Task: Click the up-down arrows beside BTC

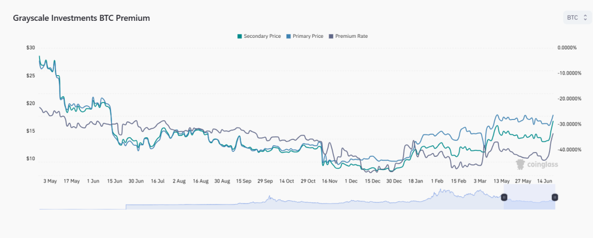Action: [x=585, y=18]
